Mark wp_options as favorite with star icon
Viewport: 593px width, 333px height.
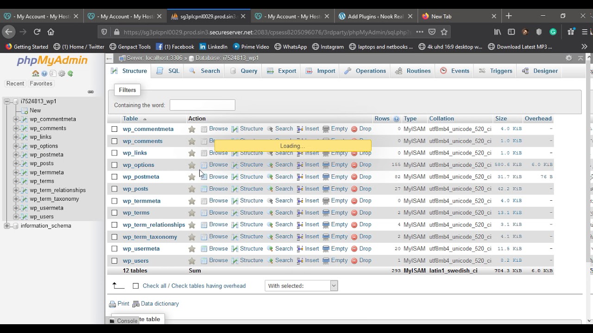pos(192,165)
